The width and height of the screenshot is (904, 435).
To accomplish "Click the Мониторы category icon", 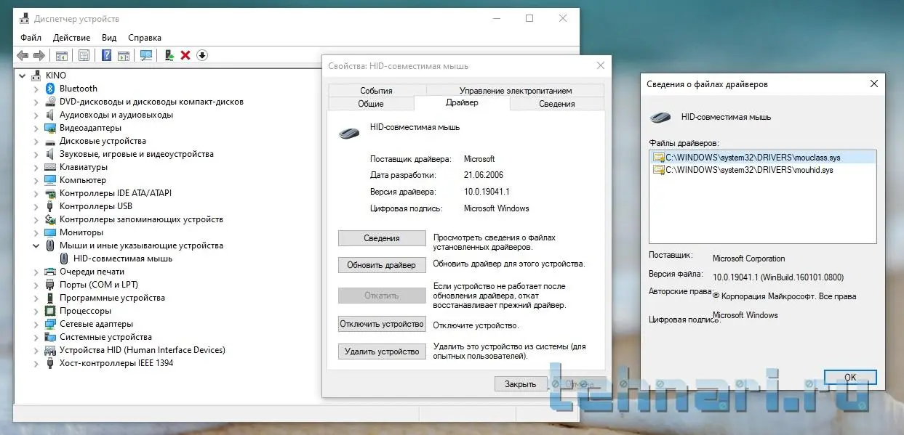I will pyautogui.click(x=50, y=232).
